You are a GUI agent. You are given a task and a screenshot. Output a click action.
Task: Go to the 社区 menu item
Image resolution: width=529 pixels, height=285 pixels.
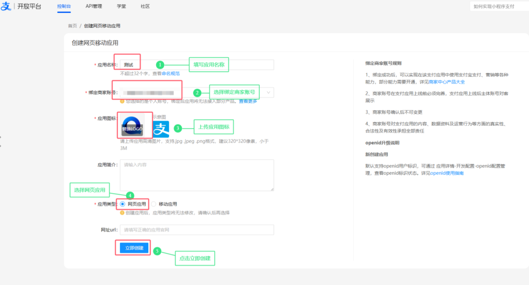[145, 6]
